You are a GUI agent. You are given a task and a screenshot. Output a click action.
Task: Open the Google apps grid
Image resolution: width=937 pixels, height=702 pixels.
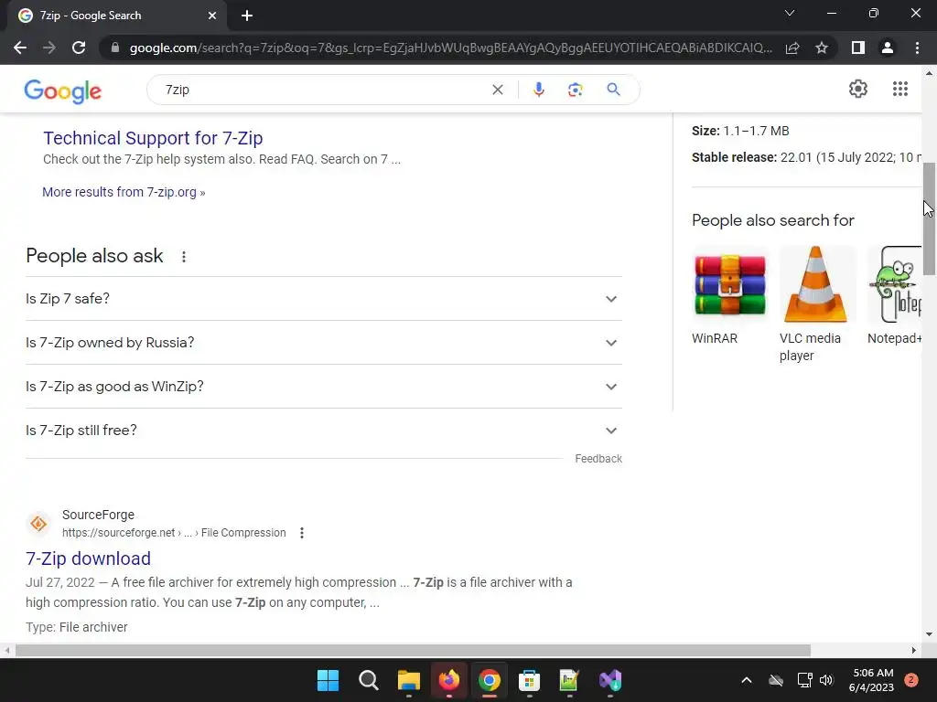coord(900,89)
